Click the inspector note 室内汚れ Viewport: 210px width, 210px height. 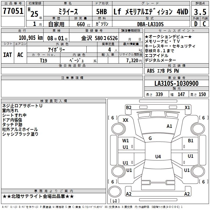(x=10, y=110)
